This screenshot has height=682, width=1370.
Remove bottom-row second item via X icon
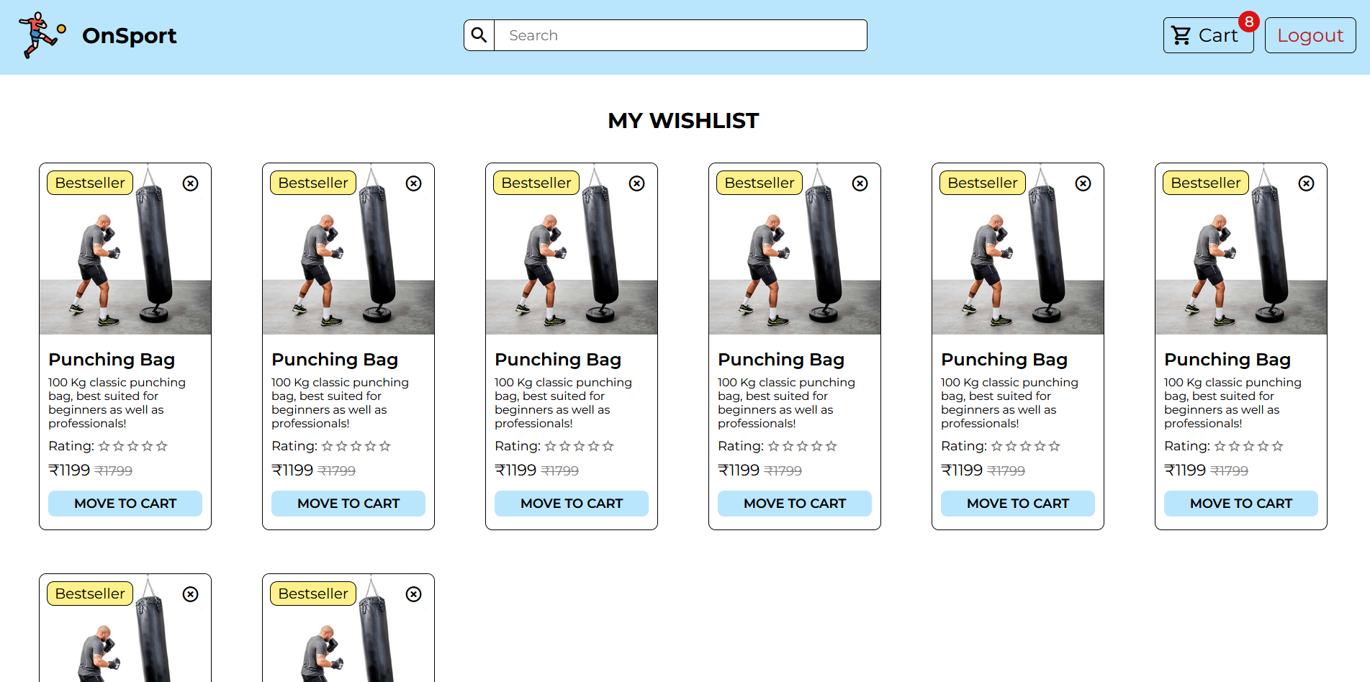click(x=413, y=594)
